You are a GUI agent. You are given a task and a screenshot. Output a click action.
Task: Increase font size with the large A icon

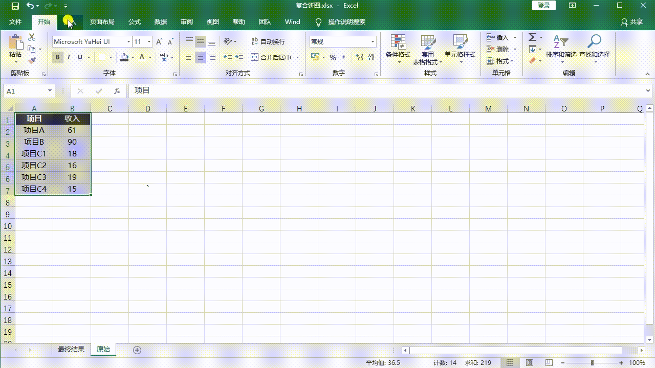click(x=159, y=41)
